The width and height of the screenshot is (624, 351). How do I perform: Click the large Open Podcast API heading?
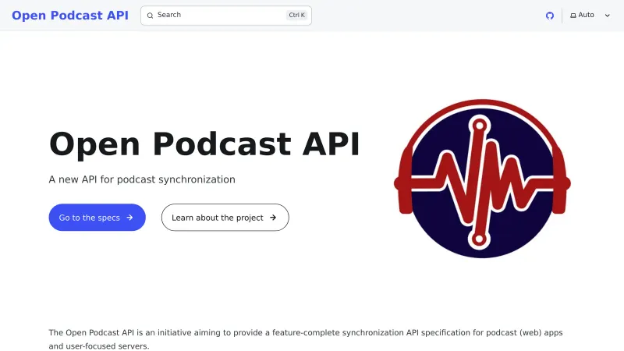pyautogui.click(x=204, y=144)
